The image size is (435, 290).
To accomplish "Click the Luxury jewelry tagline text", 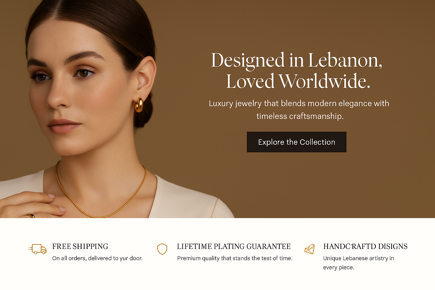I will click(299, 103).
